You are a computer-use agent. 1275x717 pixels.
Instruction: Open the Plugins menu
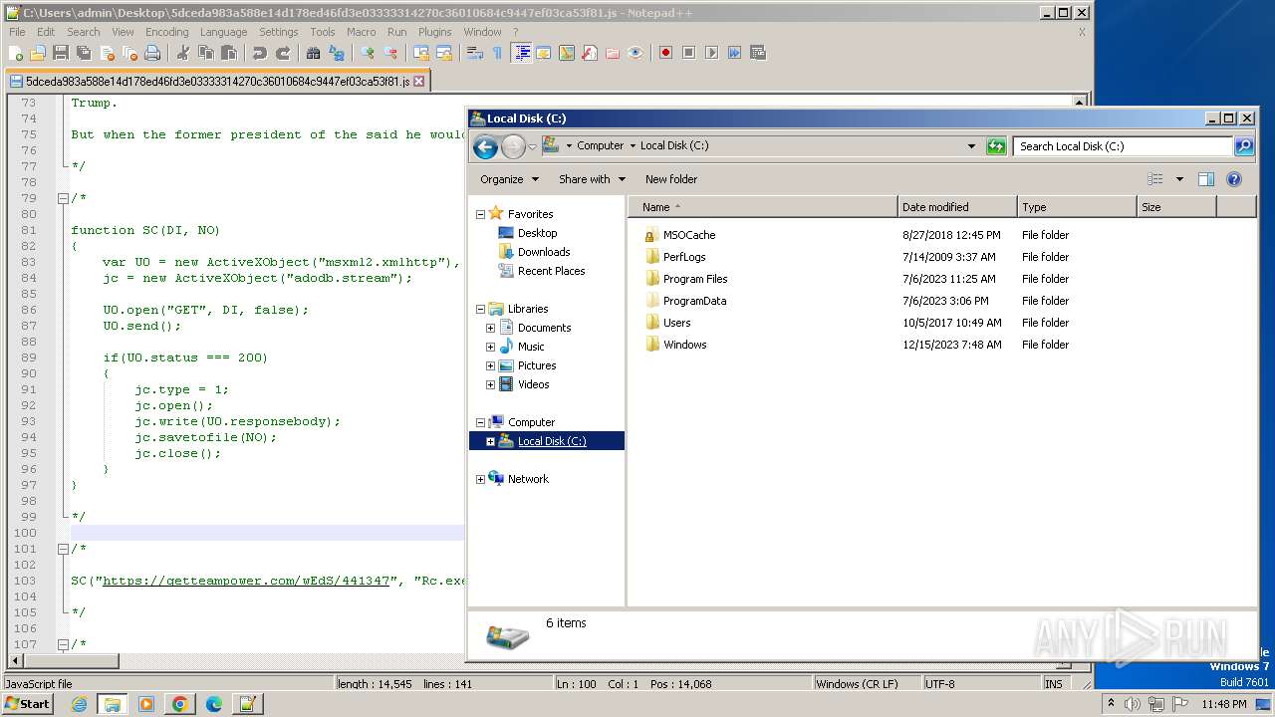pos(434,32)
